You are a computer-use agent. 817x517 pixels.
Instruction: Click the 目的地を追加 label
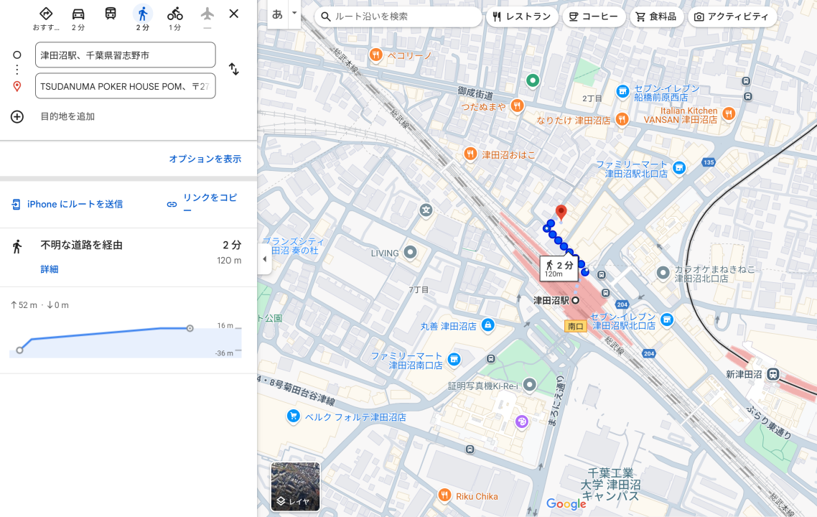pyautogui.click(x=67, y=117)
